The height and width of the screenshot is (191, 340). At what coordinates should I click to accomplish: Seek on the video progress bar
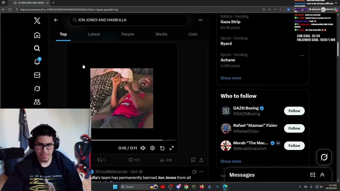(x=133, y=140)
